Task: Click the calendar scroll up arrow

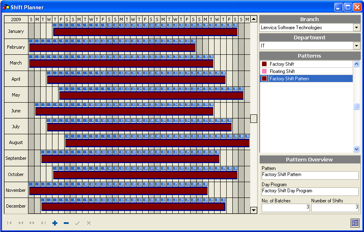Action: (254, 19)
